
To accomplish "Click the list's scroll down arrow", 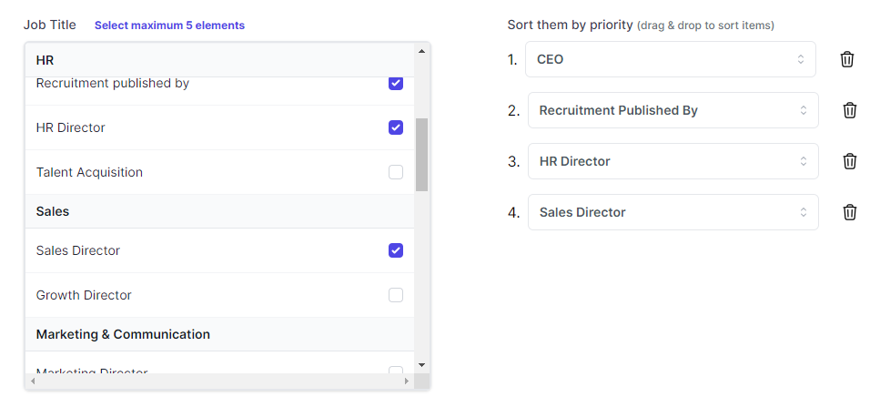I will pos(420,364).
